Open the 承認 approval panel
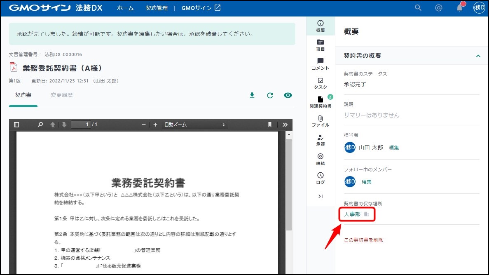 320,140
